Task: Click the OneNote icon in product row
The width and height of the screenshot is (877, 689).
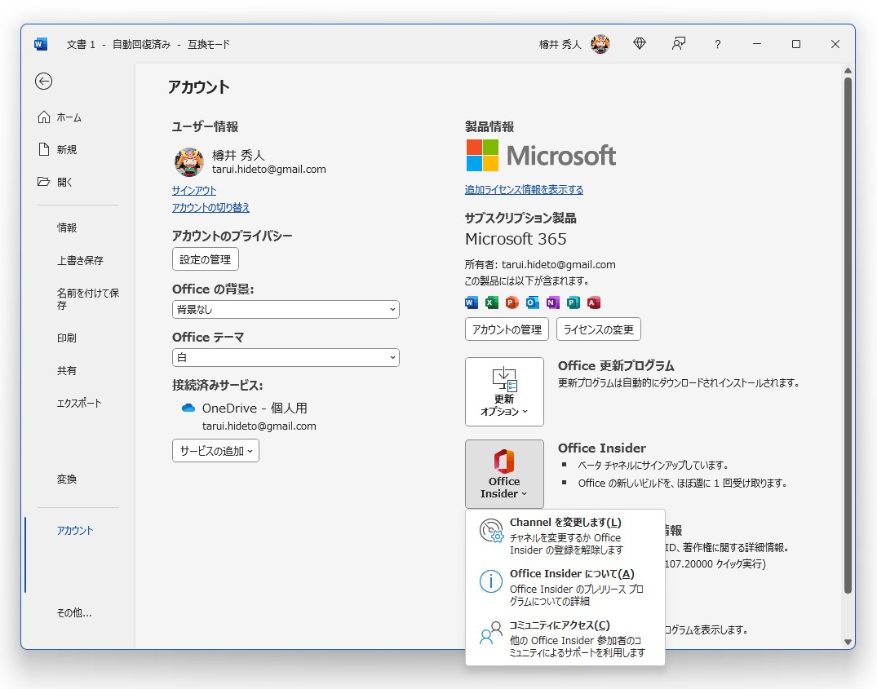Action: (553, 303)
